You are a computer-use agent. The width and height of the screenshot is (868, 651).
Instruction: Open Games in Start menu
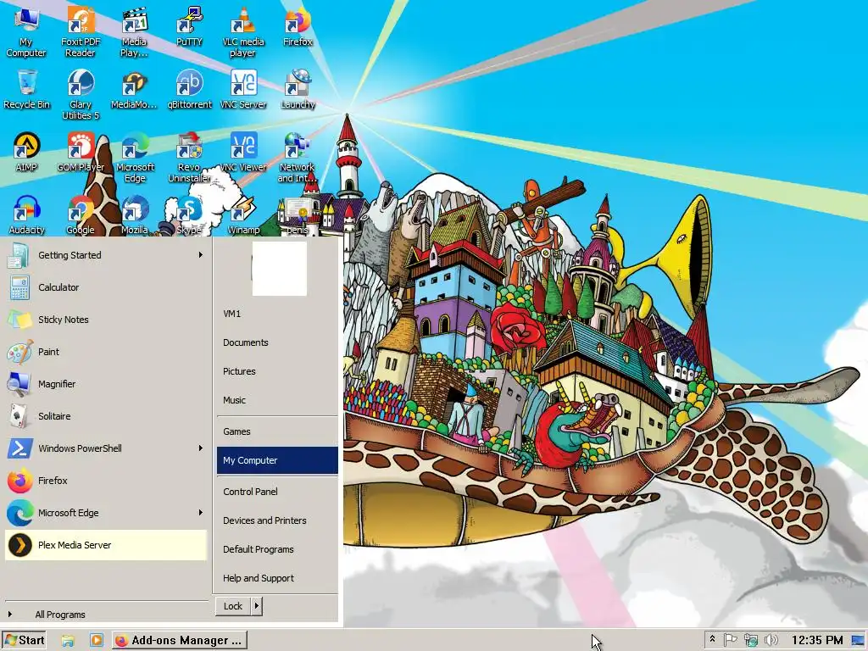[x=277, y=431]
